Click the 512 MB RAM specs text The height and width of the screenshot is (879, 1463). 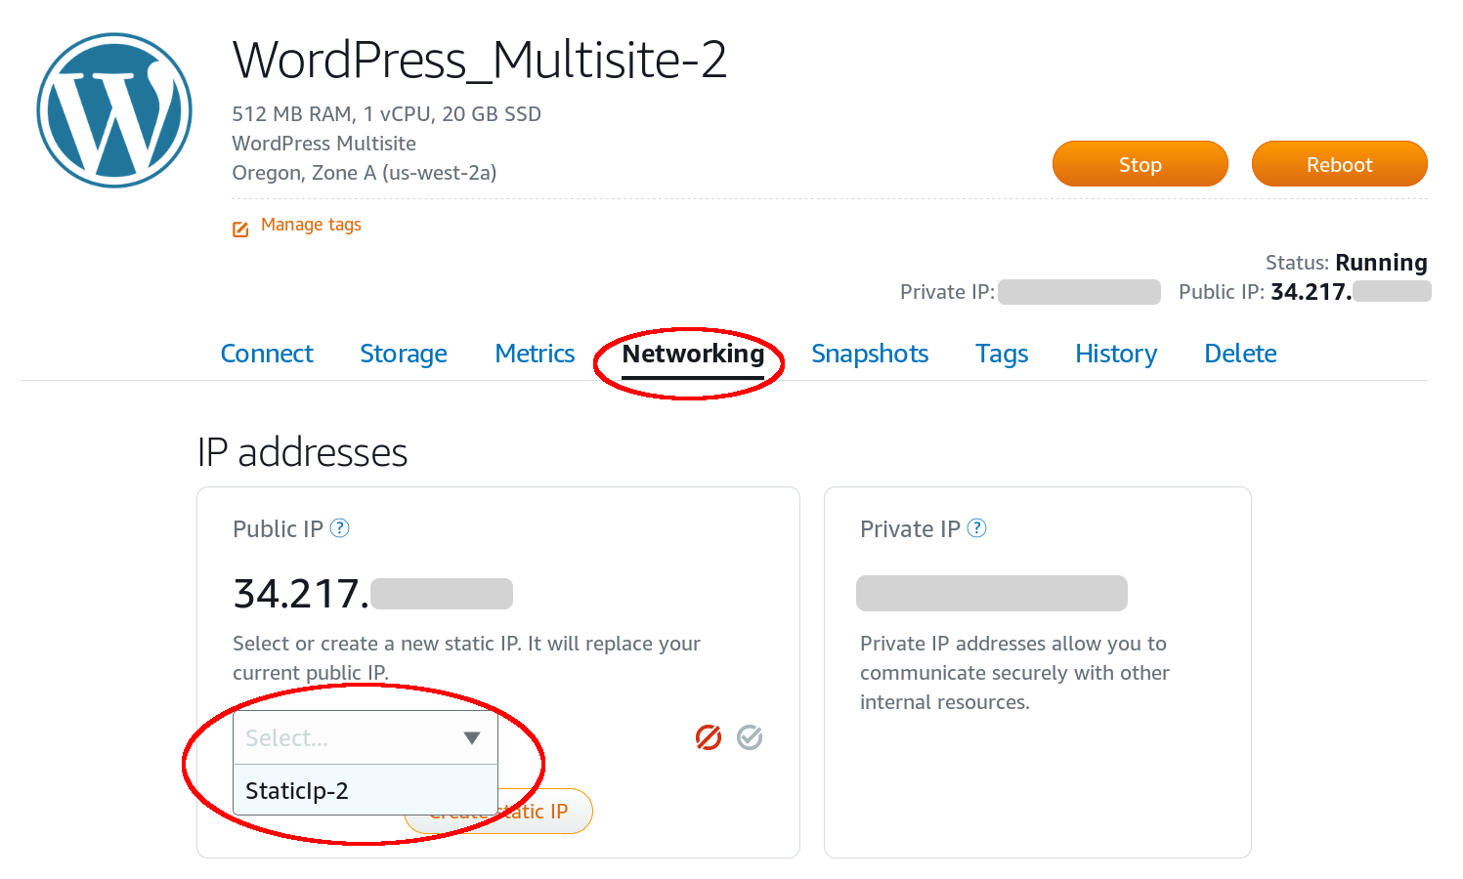387,114
